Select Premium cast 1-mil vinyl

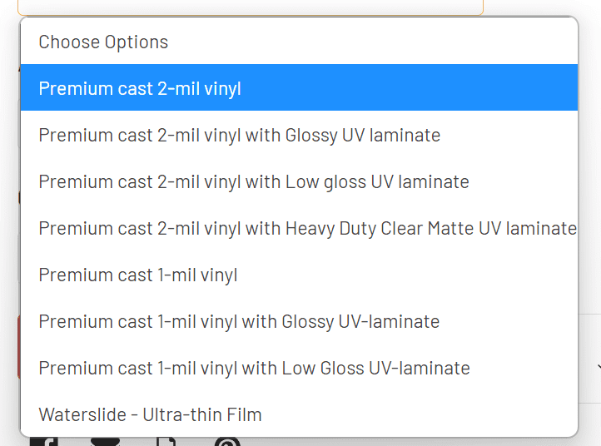[x=138, y=275]
